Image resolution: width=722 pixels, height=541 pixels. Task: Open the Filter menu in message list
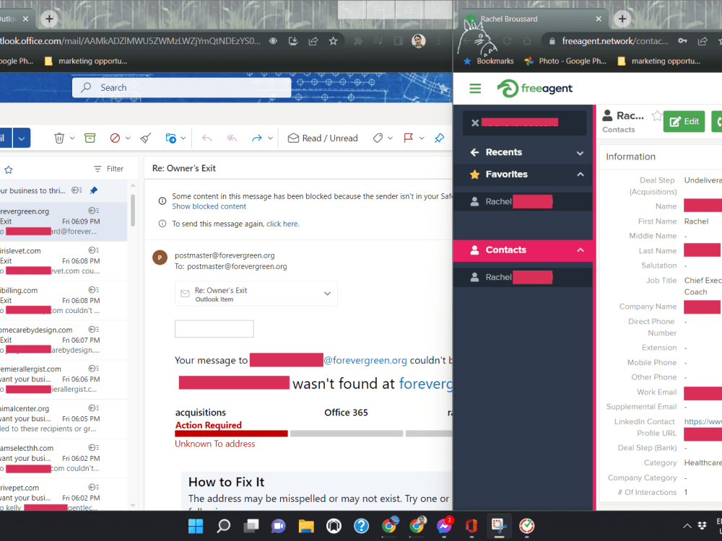(x=109, y=169)
